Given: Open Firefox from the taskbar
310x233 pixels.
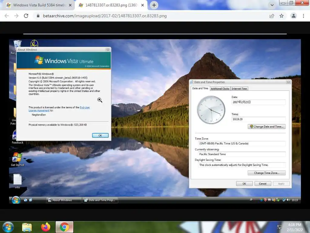Looking at the screenshot, I should [x=46, y=227].
